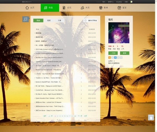Image resolution: width=157 pixels, height=132 pixels.
Task: Go to the 下一页 next page
Action: [80, 116]
